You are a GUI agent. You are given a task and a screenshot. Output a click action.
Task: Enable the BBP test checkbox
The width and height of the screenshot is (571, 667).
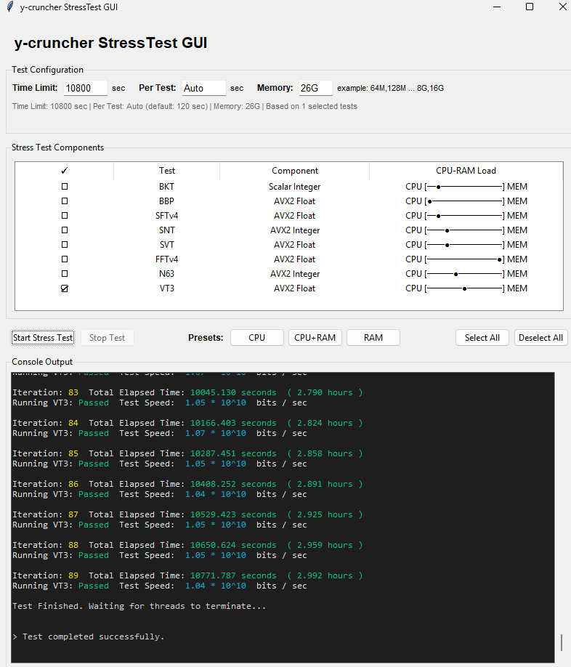click(65, 201)
